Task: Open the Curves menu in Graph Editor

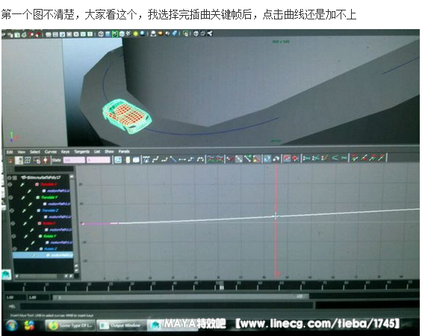Action: (51, 152)
